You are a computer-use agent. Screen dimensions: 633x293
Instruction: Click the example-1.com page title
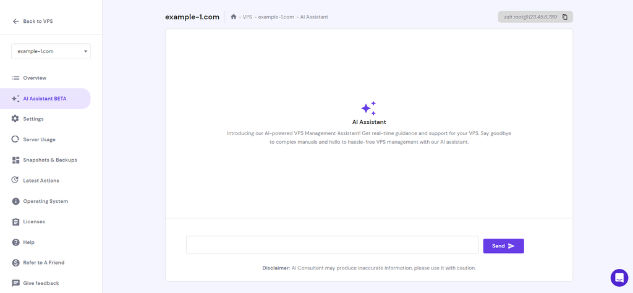pos(192,17)
